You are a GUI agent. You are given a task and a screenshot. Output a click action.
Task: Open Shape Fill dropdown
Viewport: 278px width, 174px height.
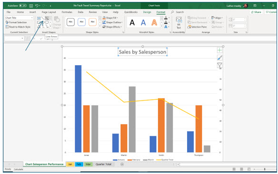(110, 18)
